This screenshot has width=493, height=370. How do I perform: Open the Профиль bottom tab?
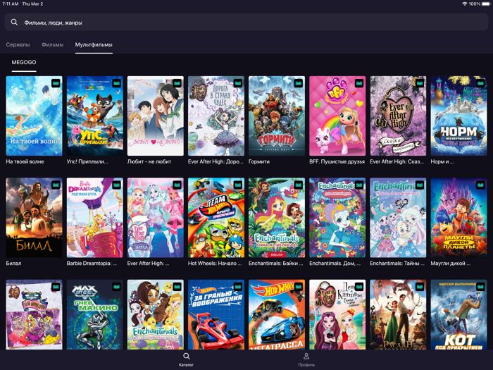pyautogui.click(x=306, y=359)
